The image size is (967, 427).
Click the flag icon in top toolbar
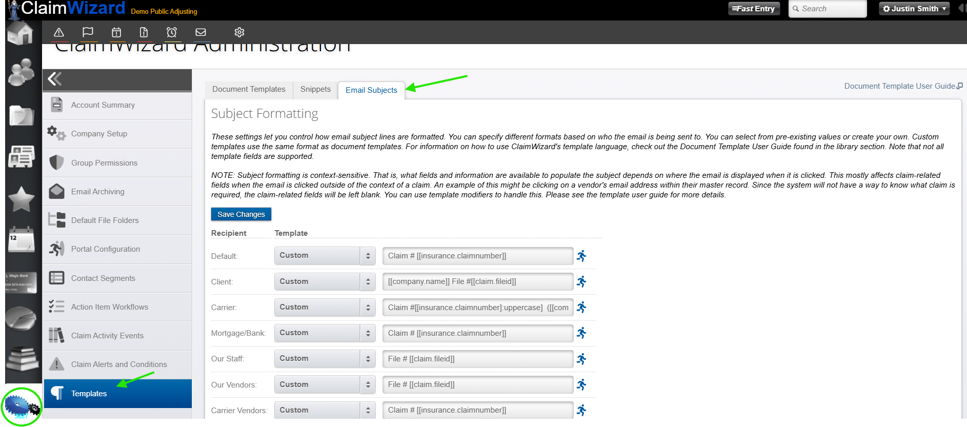point(88,32)
